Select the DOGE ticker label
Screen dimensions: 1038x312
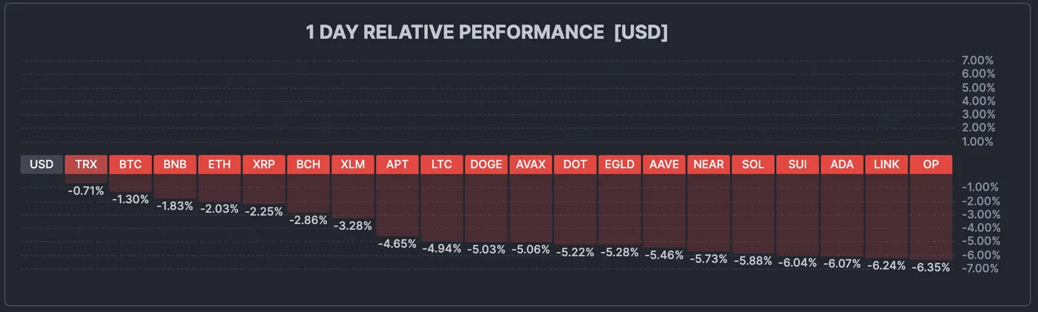(486, 165)
